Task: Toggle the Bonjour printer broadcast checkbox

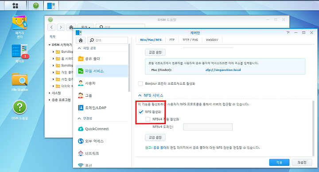Action: click(x=140, y=84)
